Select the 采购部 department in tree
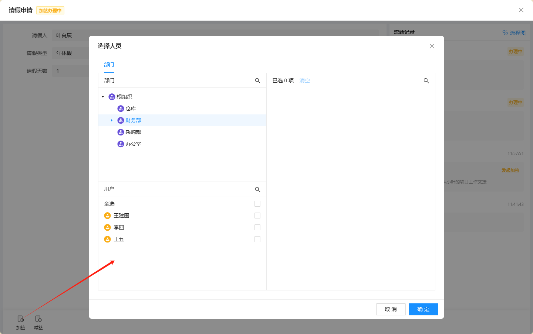This screenshot has width=533, height=334. (x=133, y=132)
